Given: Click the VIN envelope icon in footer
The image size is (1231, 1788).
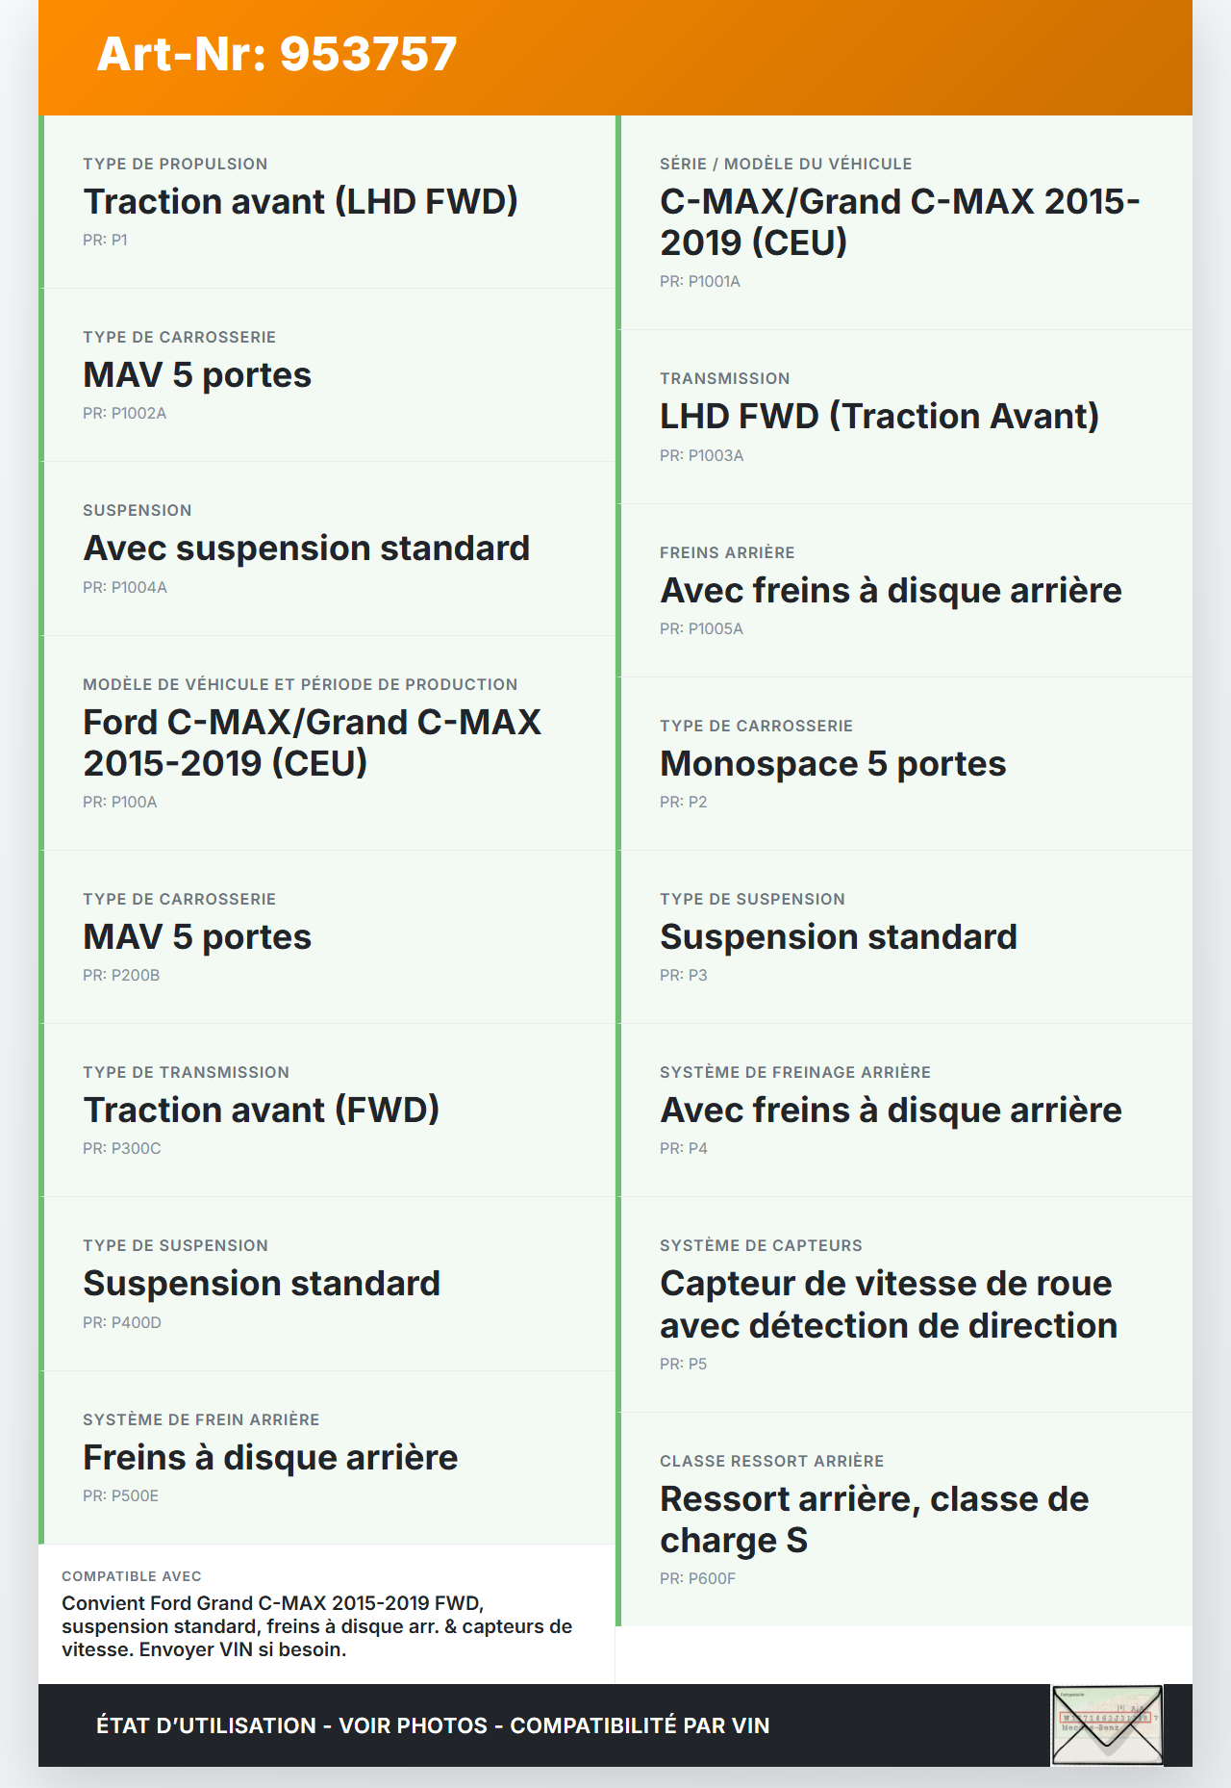Looking at the screenshot, I should 1107,1724.
